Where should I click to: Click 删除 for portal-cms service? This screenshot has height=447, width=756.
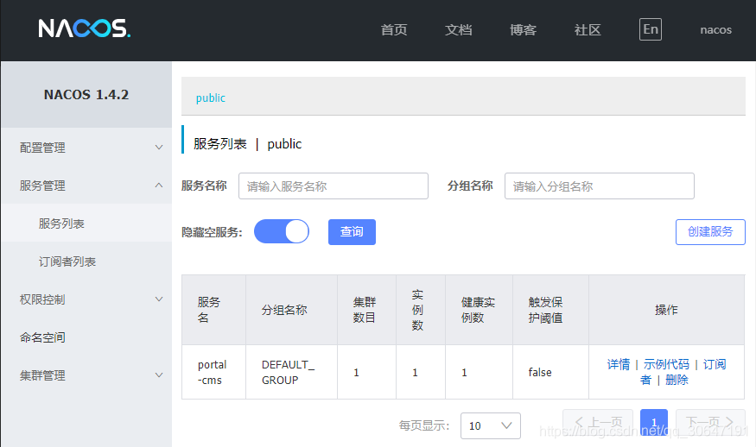pyautogui.click(x=677, y=380)
